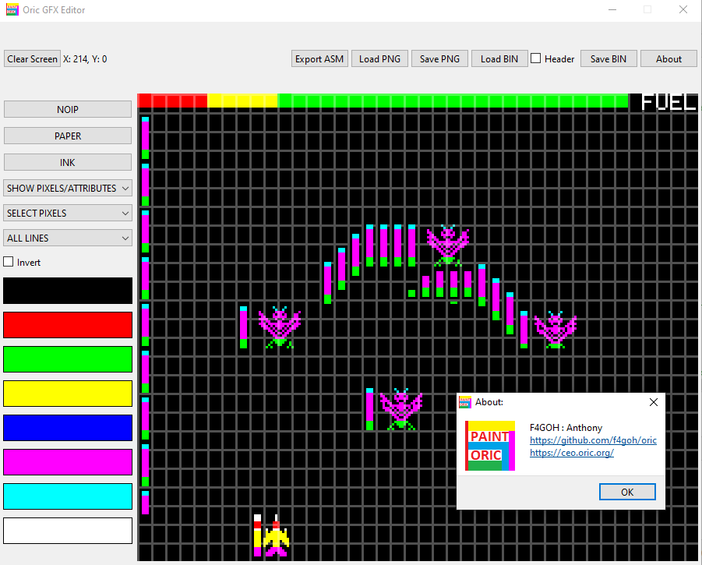Expand the SHOW PIXELS/ATTRIBUTES dropdown
Screen dimensions: 702x565
click(x=68, y=188)
